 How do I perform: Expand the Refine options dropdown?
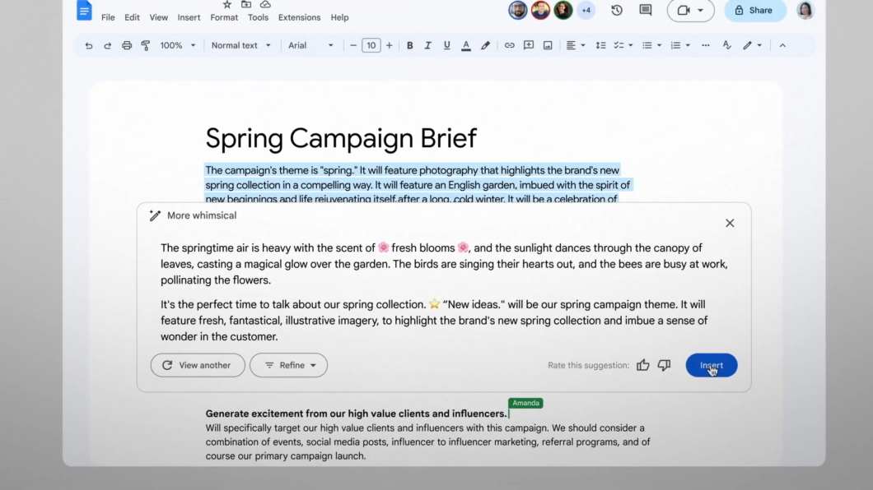pos(288,365)
